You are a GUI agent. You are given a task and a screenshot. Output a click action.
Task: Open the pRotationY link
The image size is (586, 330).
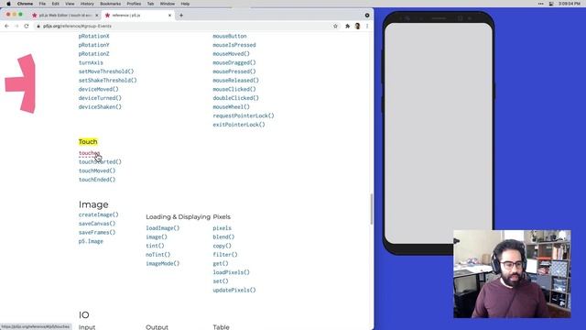(x=93, y=45)
